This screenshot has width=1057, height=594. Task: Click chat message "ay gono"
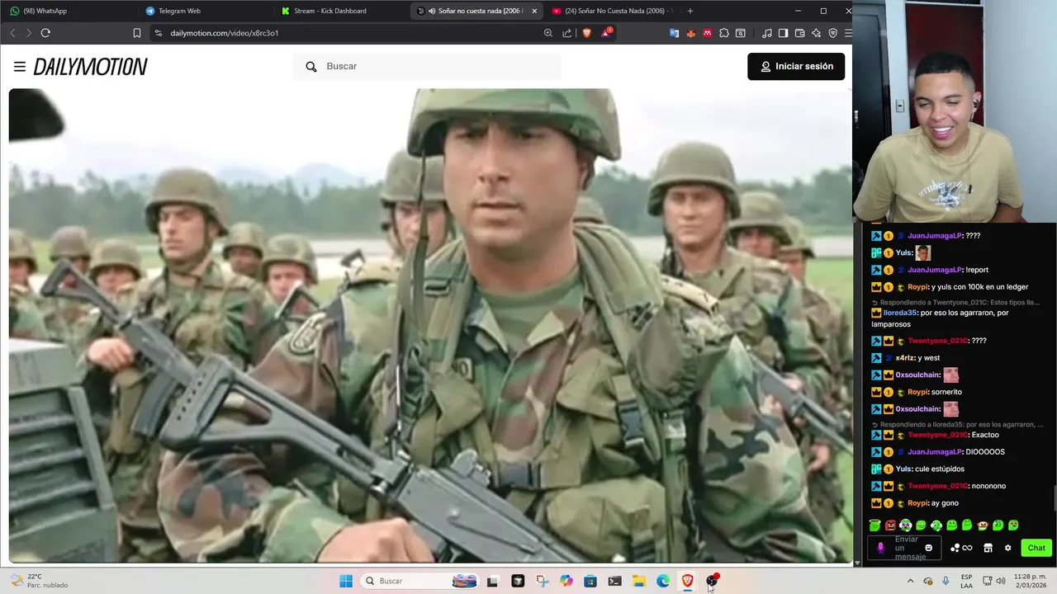pyautogui.click(x=945, y=503)
